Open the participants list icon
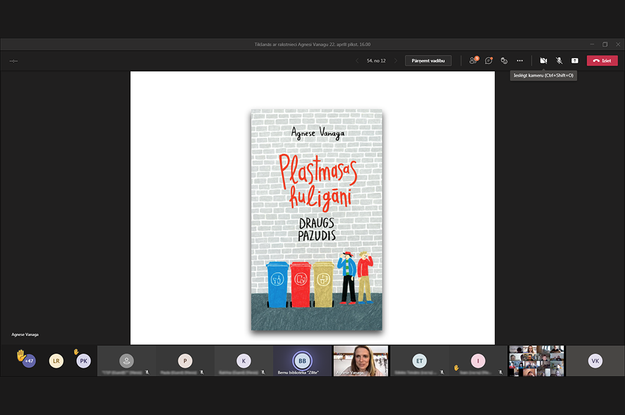 [474, 60]
